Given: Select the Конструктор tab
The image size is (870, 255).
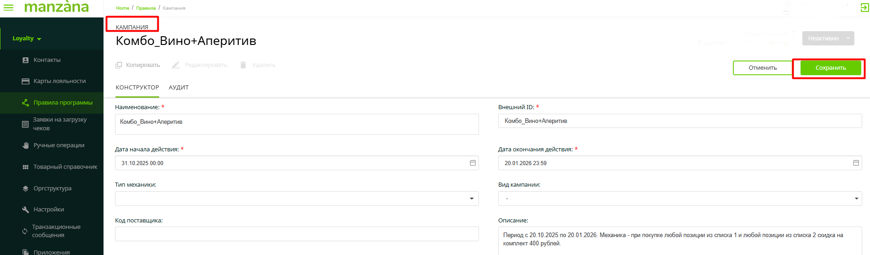Looking at the screenshot, I should [137, 88].
